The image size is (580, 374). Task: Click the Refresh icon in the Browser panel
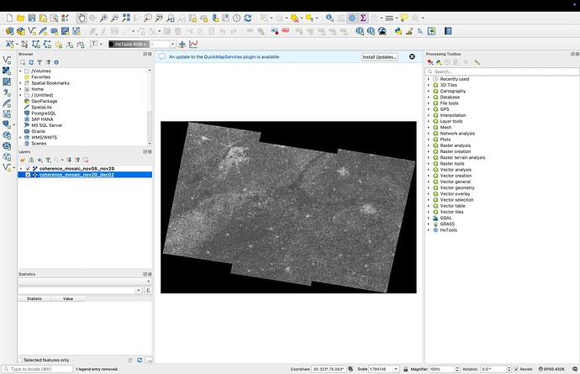[30, 61]
